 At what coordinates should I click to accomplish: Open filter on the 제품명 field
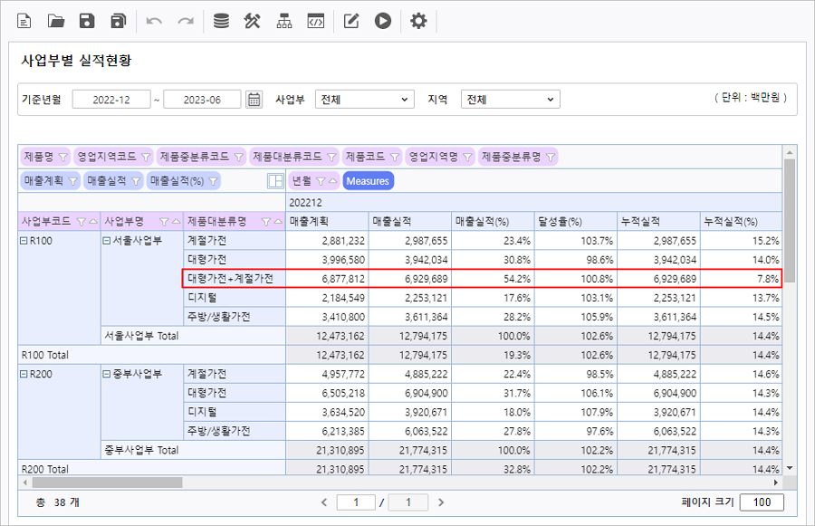pyautogui.click(x=62, y=157)
